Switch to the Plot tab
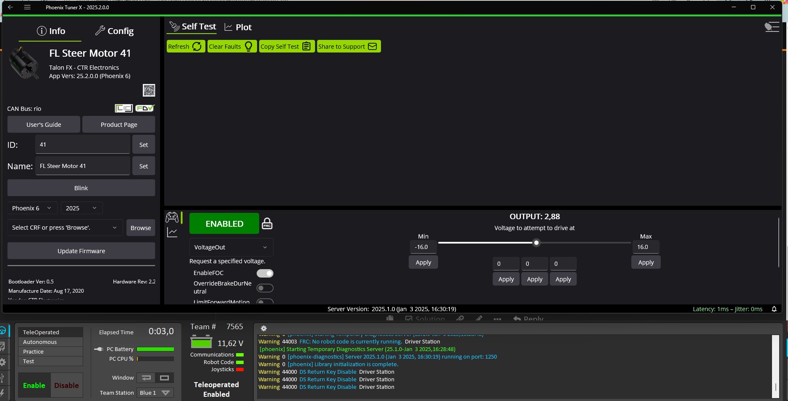This screenshot has width=788, height=401. point(238,27)
